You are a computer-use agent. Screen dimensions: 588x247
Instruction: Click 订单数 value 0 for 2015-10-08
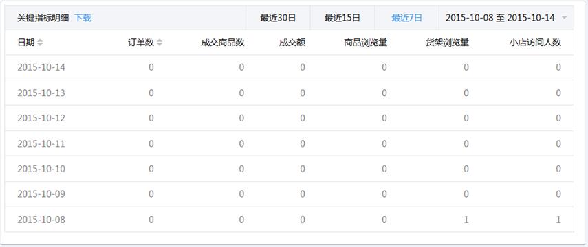tap(151, 220)
